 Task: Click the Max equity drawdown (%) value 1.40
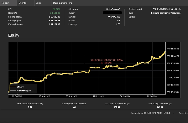(x=74, y=107)
